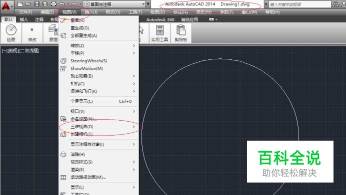Switch to the 注释 ribbon tab
The image size is (346, 195).
coord(39,19)
